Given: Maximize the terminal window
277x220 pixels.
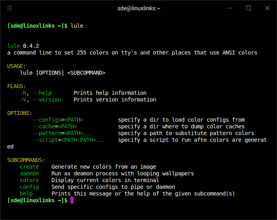Looking at the screenshot, I should pyautogui.click(x=249, y=8).
